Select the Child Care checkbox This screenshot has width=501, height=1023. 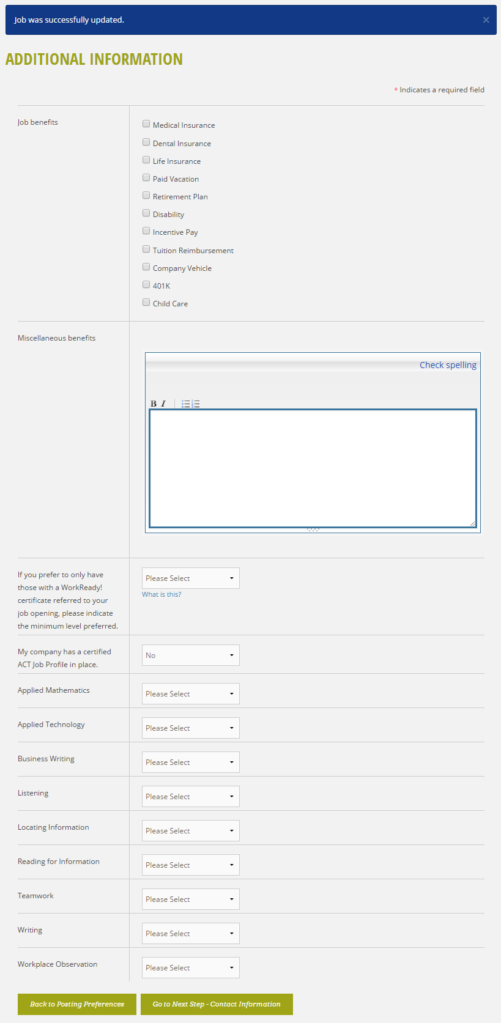146,302
